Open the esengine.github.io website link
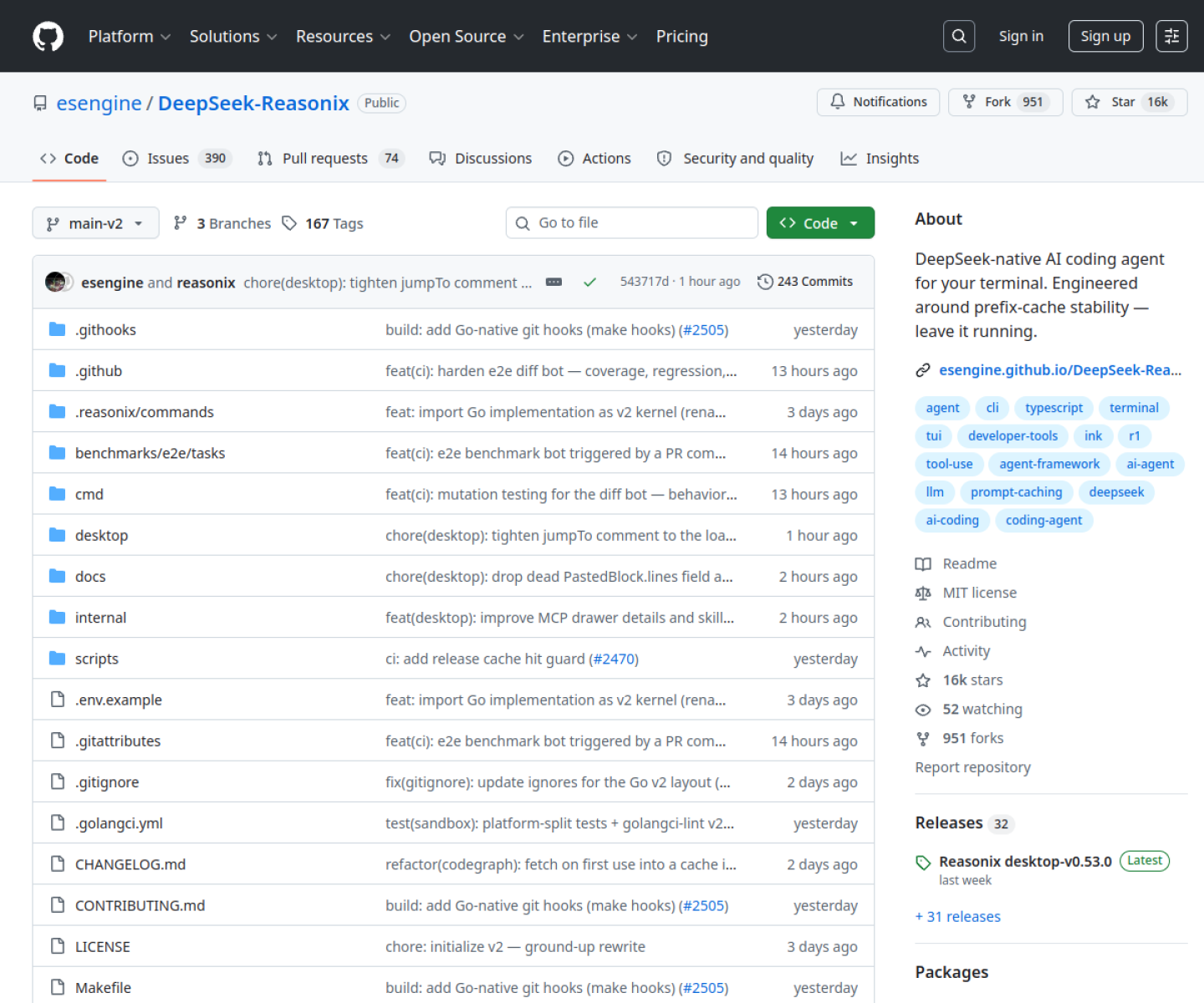The height and width of the screenshot is (1003, 1204). coord(1060,370)
